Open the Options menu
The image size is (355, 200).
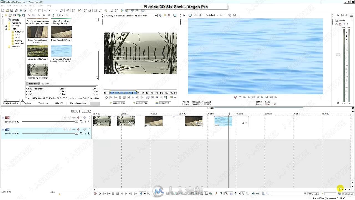(x=40, y=6)
